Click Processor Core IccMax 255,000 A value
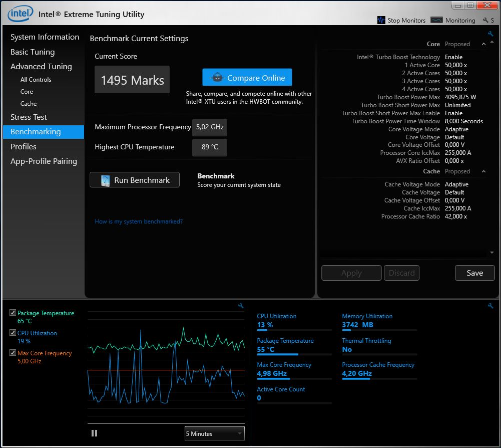 pos(458,153)
